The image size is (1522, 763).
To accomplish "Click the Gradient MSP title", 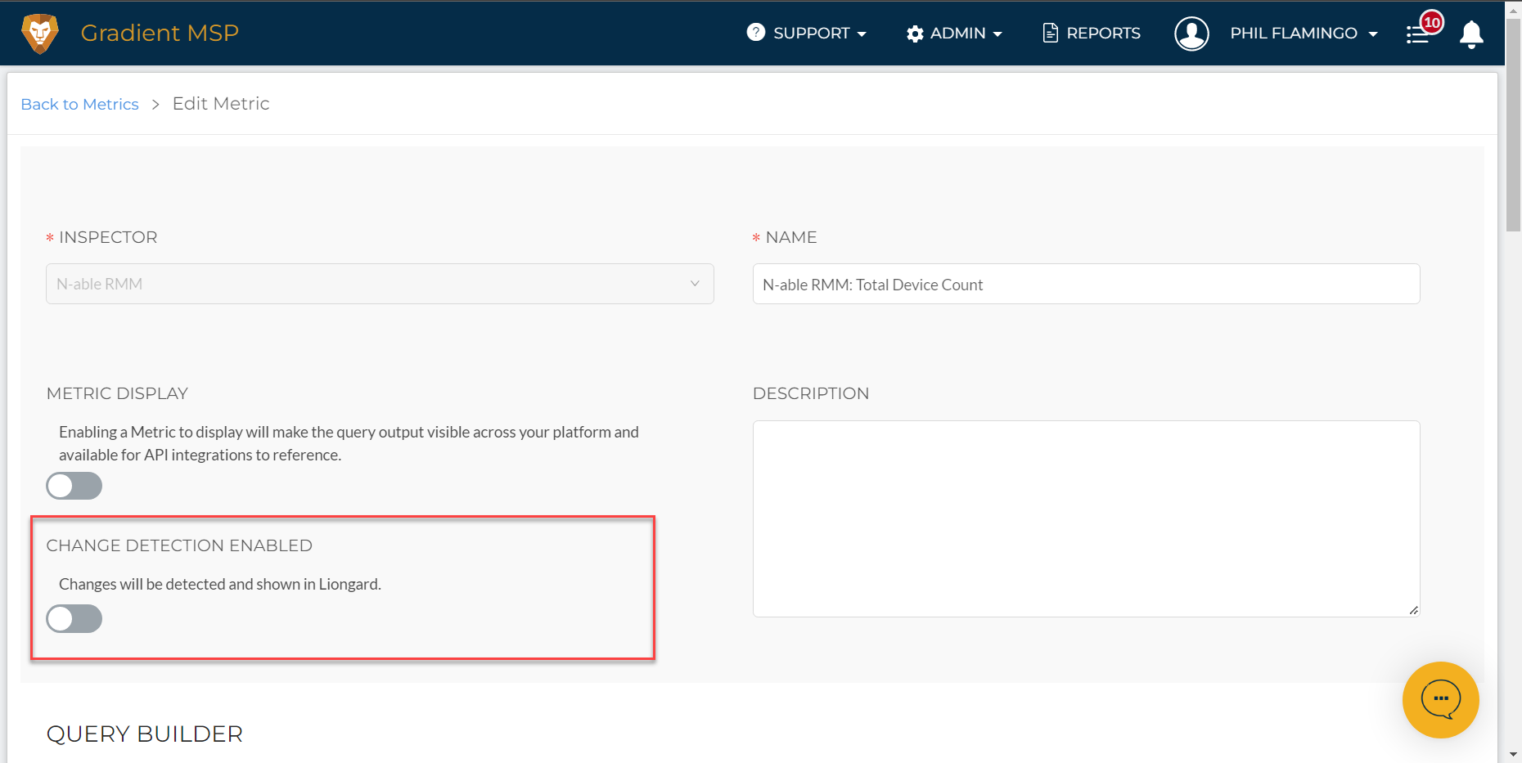I will pyautogui.click(x=160, y=33).
